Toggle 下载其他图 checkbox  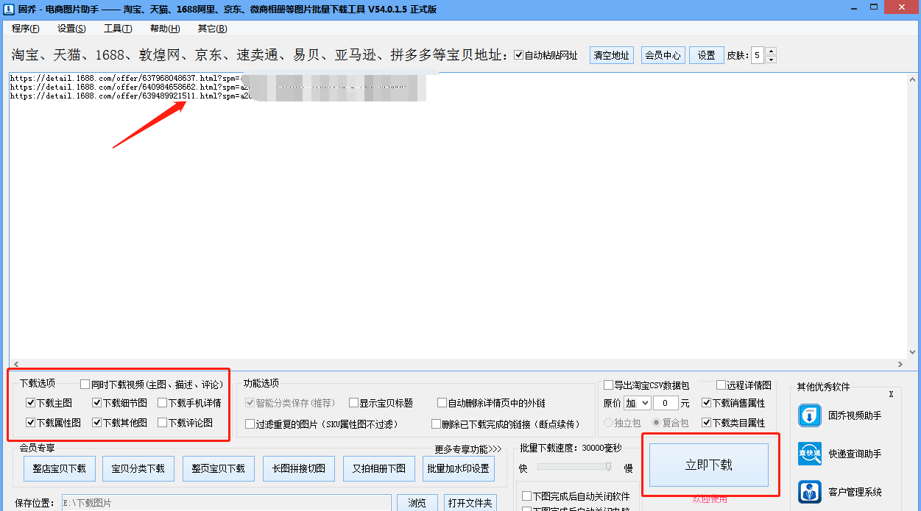tap(96, 423)
